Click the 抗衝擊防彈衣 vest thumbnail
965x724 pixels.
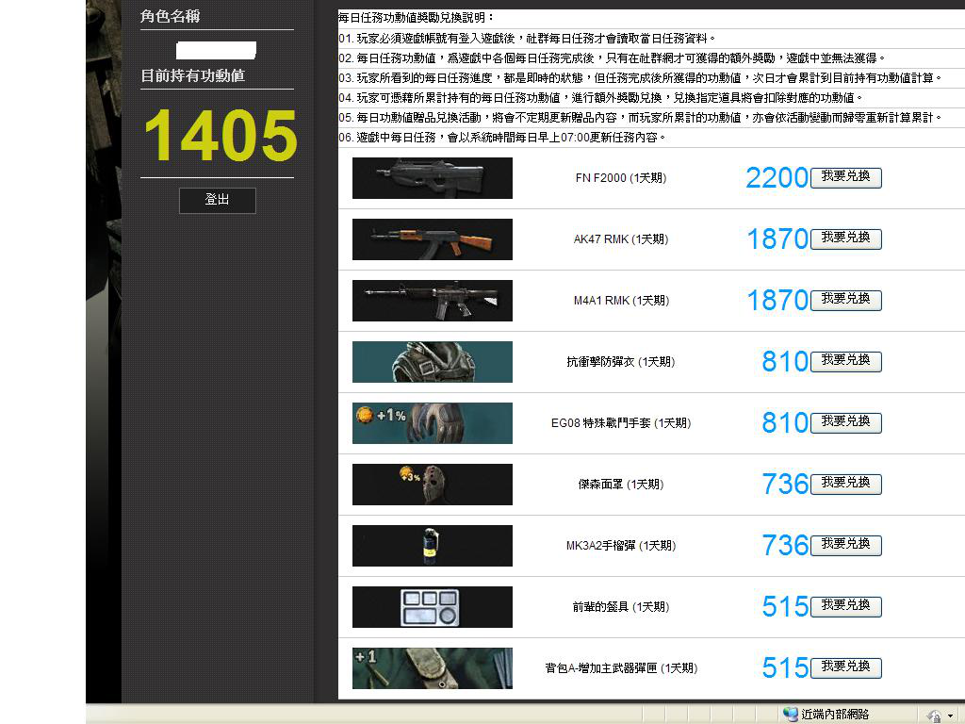click(432, 362)
